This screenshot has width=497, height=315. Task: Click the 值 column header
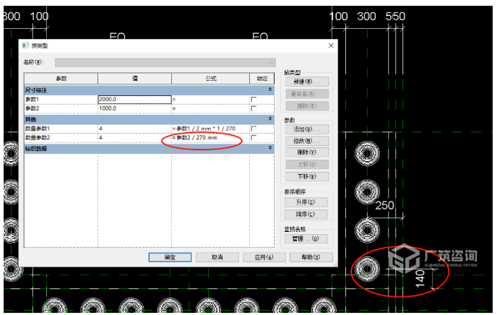click(x=134, y=79)
